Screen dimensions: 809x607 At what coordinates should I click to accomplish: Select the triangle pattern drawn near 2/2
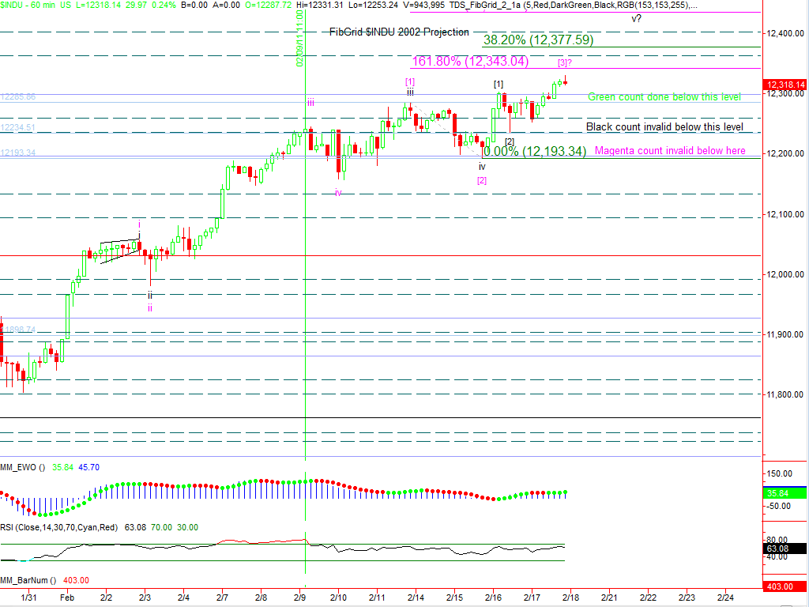click(x=120, y=249)
